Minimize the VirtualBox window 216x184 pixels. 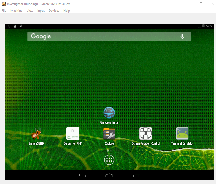tap(189, 4)
